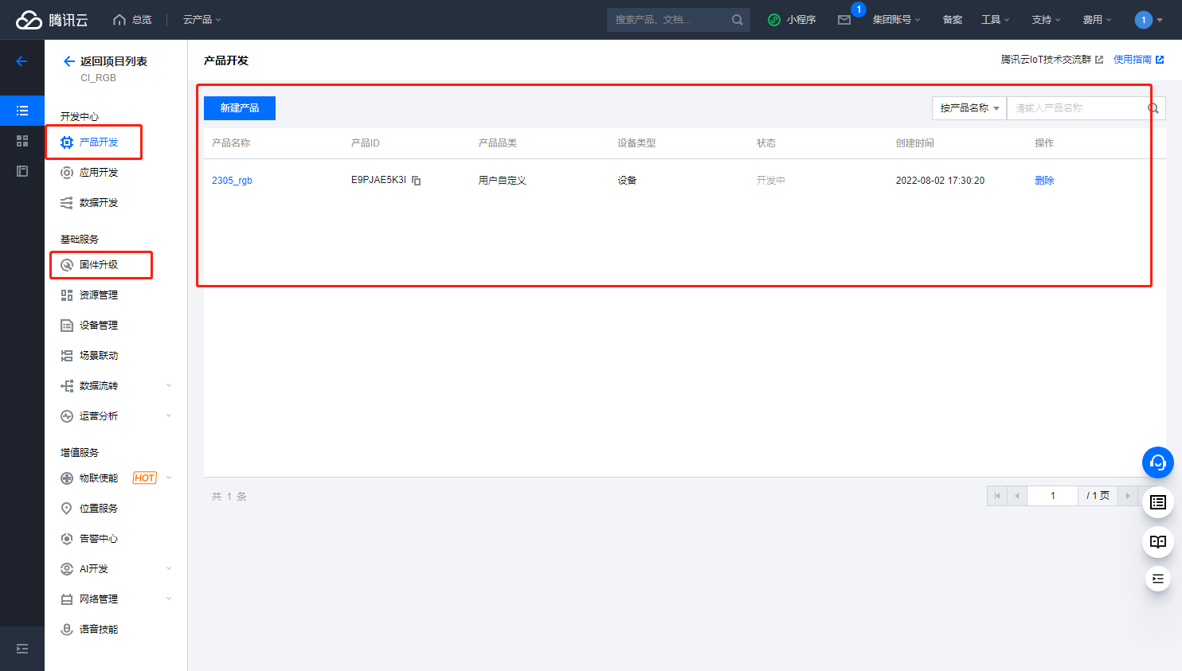Open the grid view icon in left rail
This screenshot has height=671, width=1182.
(x=22, y=141)
